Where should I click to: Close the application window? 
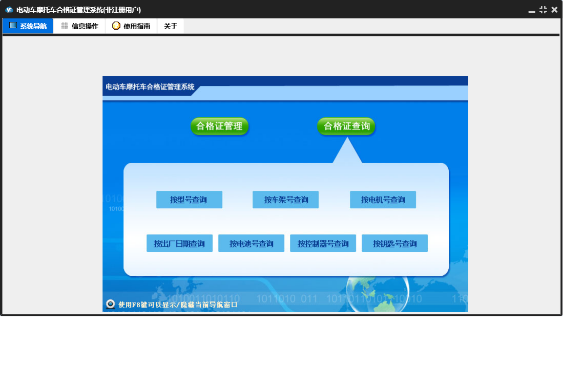pyautogui.click(x=554, y=10)
